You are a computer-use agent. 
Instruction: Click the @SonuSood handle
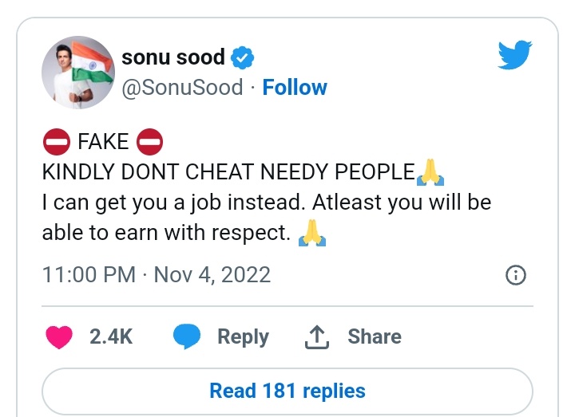[x=182, y=87]
